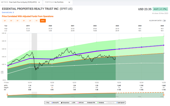Switch chart to 3Y range

point(24,21)
